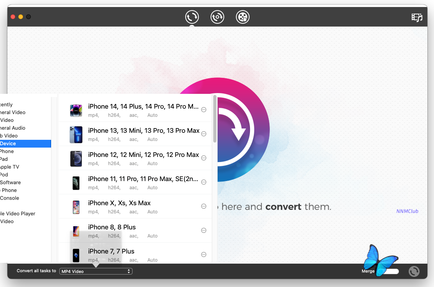Click the iPhone 11 device thumbnail
434x287 pixels.
pos(76,183)
